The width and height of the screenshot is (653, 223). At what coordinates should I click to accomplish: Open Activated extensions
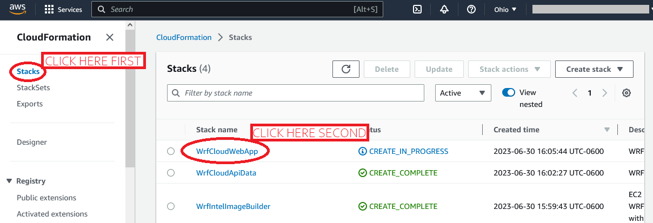click(x=52, y=214)
